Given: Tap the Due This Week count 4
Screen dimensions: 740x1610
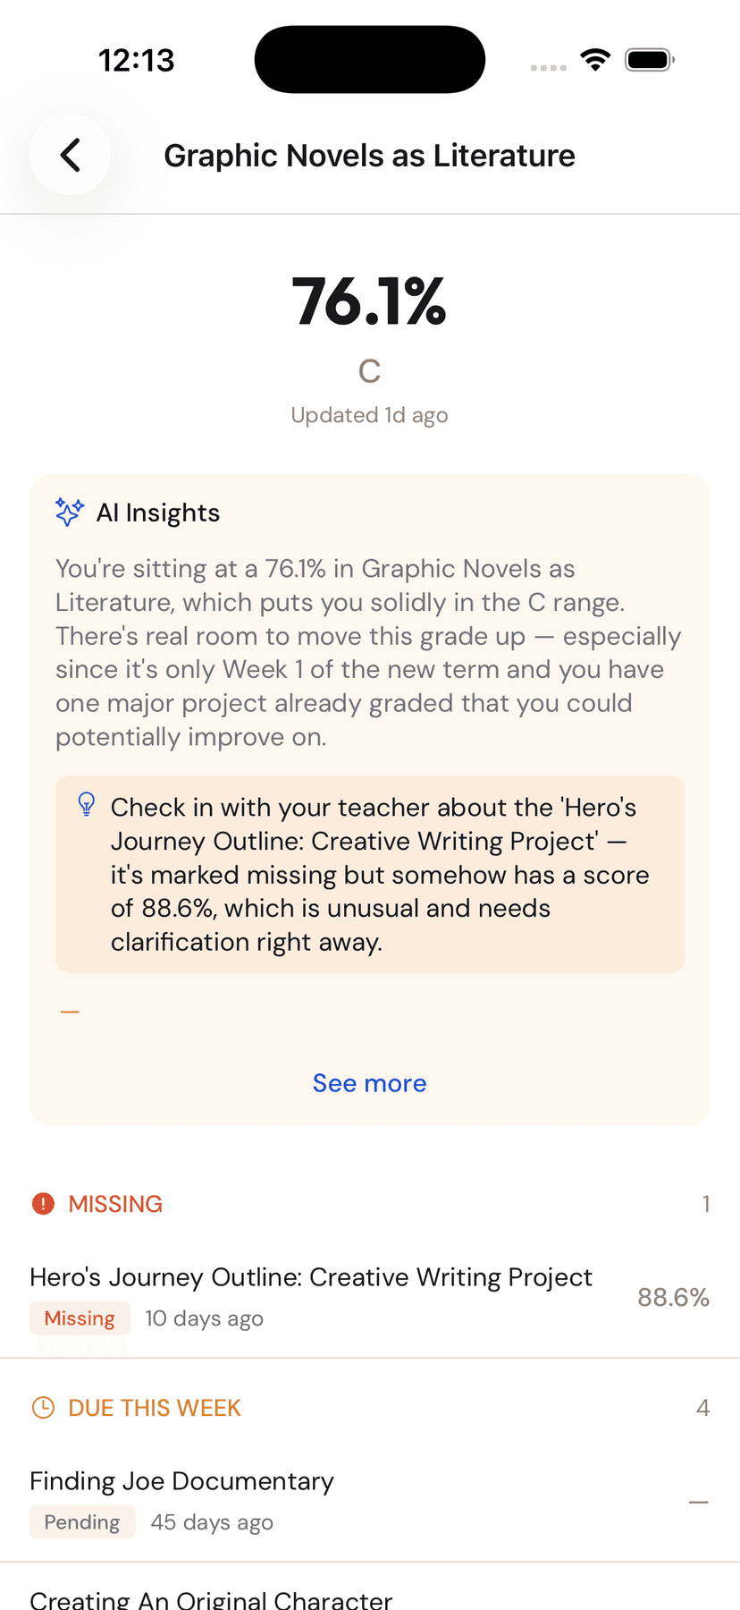Looking at the screenshot, I should [x=703, y=1408].
